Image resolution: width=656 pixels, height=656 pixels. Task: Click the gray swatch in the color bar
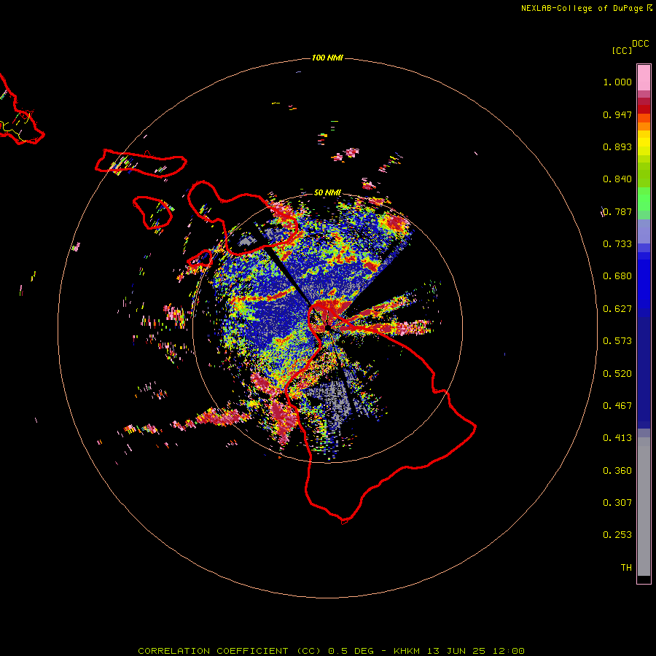pos(644,507)
